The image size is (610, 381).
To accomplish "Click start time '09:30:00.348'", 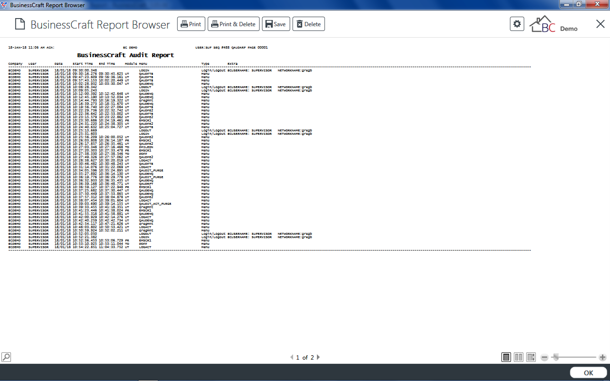I will [85, 70].
